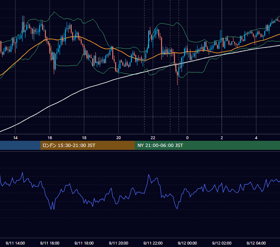Click the 9/11 20:00 date label
The width and height of the screenshot is (280, 247).
coord(119,243)
